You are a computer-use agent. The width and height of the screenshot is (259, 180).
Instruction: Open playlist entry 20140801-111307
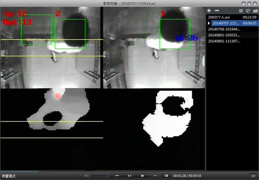[224, 41]
